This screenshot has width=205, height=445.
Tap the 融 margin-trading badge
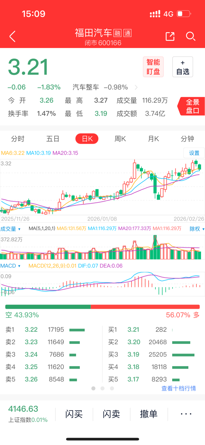click(x=117, y=33)
